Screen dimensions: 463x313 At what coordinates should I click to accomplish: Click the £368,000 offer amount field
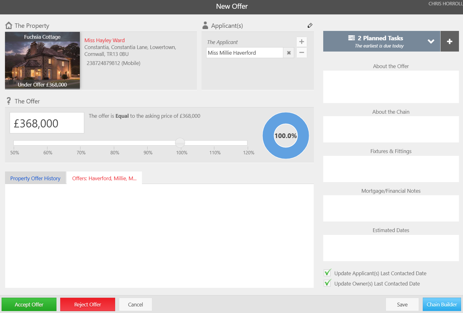pos(47,123)
